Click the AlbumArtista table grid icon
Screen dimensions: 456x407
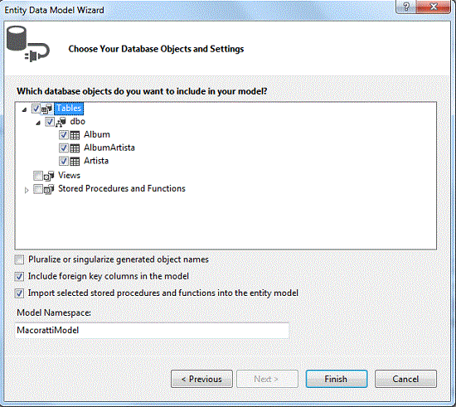pyautogui.click(x=75, y=148)
